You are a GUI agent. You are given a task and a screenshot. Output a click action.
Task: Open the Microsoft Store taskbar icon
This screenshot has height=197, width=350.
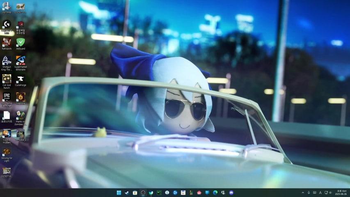tap(135, 192)
